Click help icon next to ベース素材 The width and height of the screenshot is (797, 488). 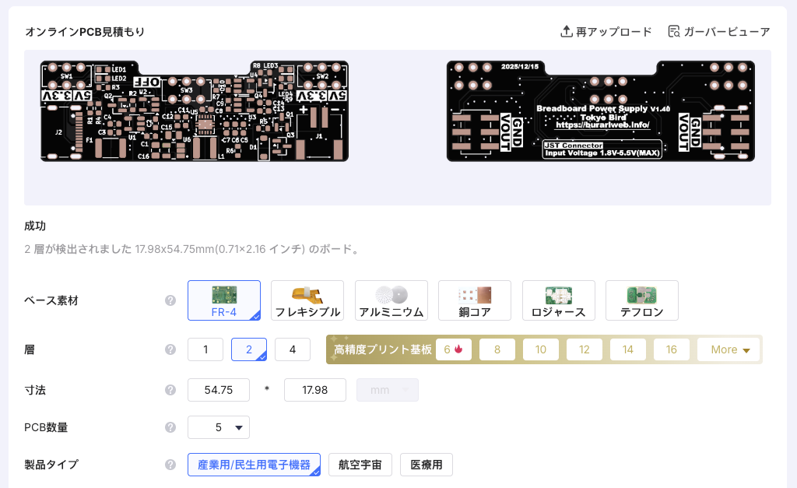[x=170, y=300]
